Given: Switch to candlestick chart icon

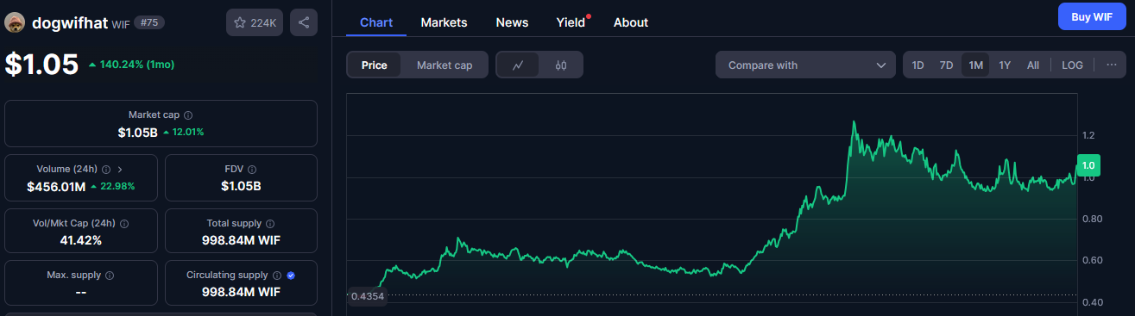Looking at the screenshot, I should (x=561, y=65).
